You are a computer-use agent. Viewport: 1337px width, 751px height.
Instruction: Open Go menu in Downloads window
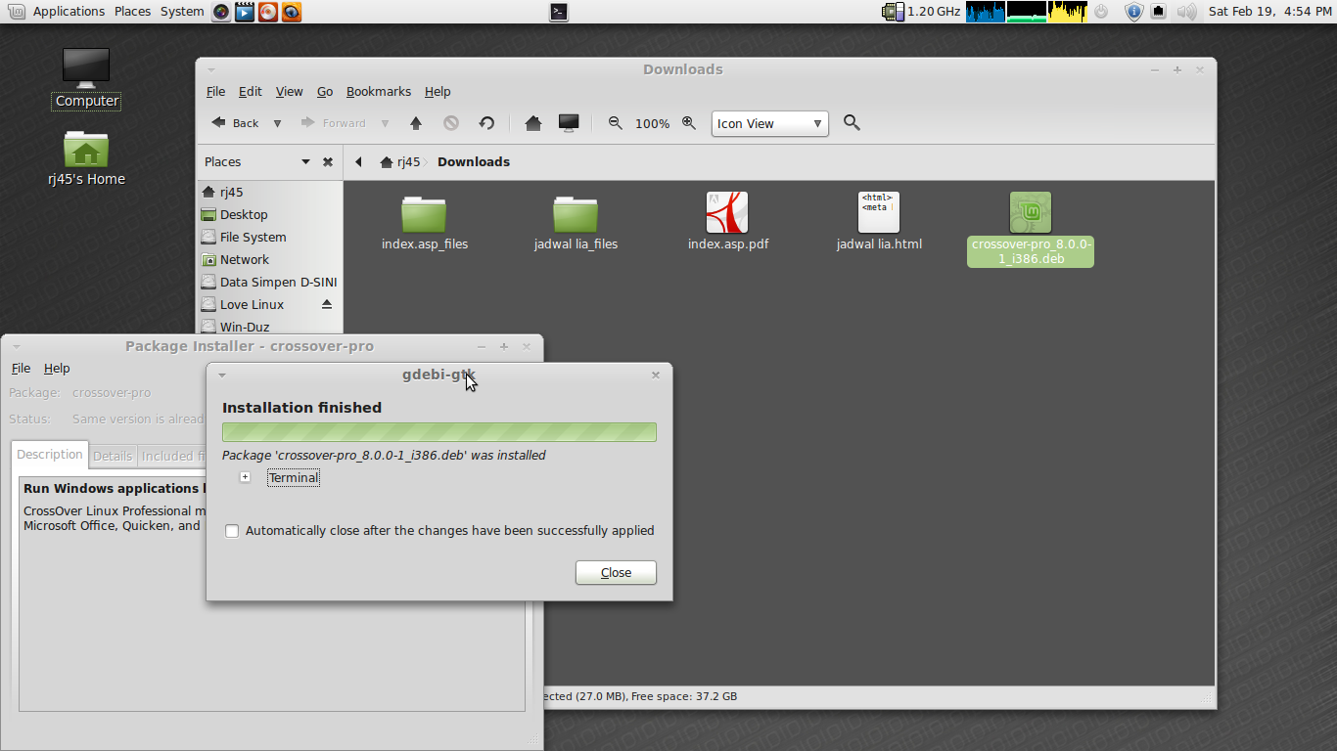pyautogui.click(x=325, y=91)
